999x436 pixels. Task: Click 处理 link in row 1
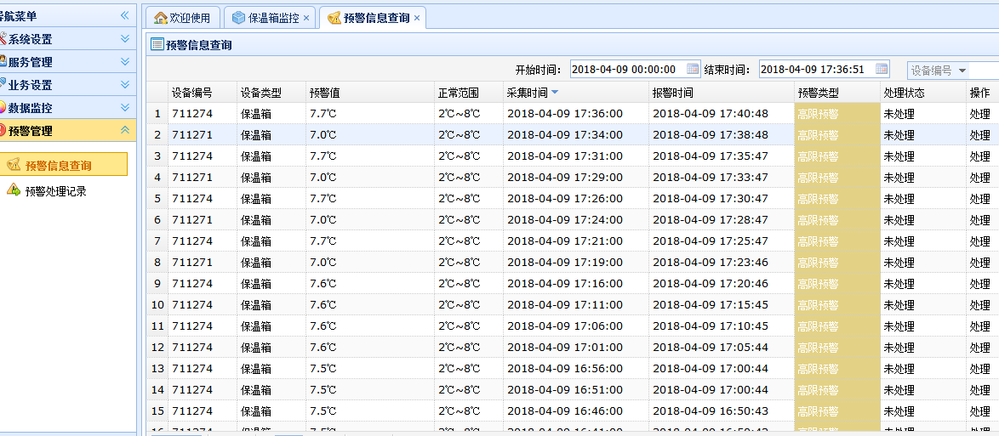point(979,114)
